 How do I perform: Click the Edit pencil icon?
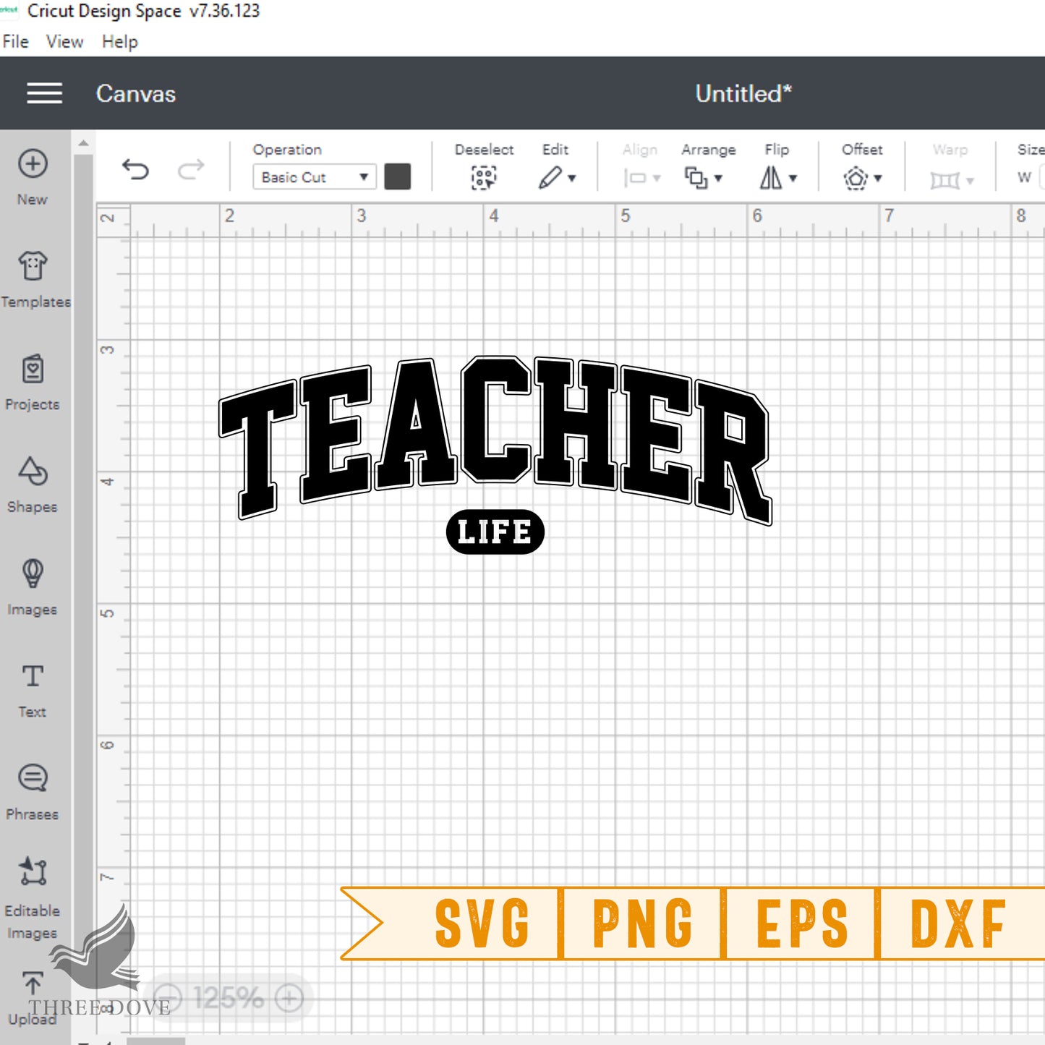tap(550, 177)
